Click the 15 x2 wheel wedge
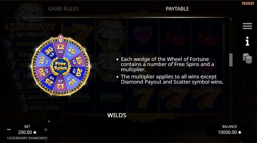 [x=78, y=60]
